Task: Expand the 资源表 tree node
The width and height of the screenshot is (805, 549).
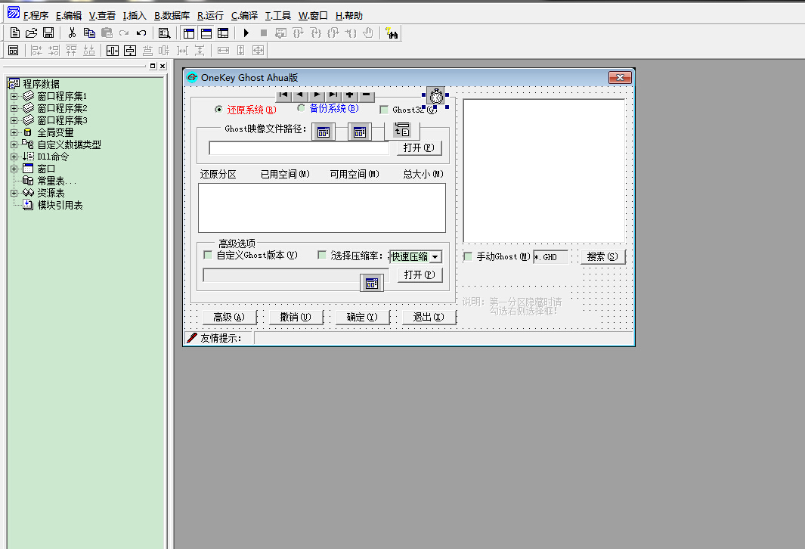Action: (x=14, y=193)
